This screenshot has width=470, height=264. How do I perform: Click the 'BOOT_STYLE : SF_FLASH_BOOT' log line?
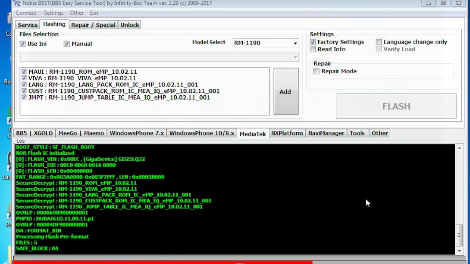(x=55, y=147)
